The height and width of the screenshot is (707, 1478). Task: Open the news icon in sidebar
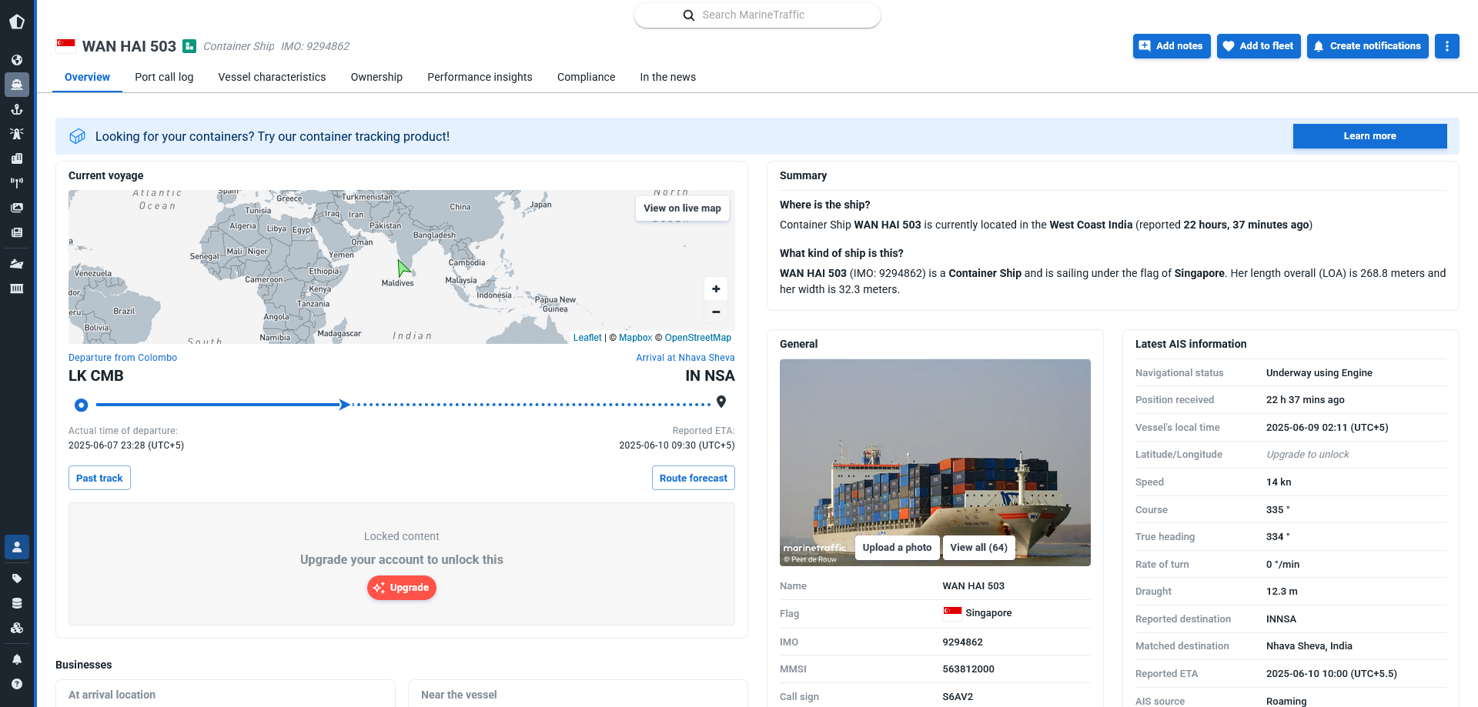click(x=17, y=232)
